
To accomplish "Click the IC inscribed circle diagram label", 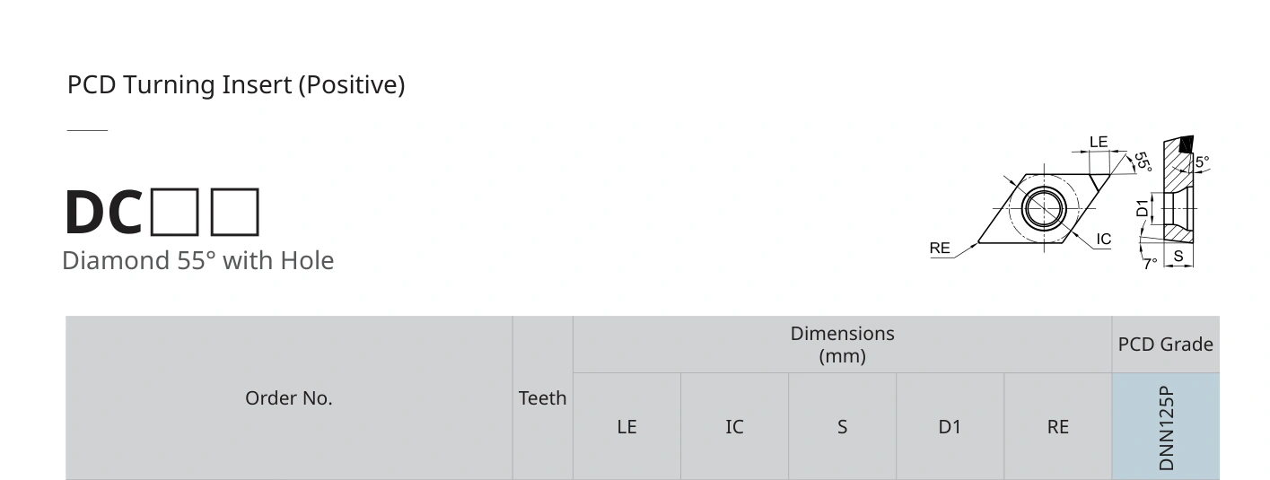I will tap(1103, 239).
